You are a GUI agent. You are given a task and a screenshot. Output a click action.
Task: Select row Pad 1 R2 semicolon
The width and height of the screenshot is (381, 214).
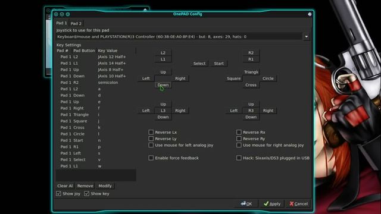click(x=96, y=83)
